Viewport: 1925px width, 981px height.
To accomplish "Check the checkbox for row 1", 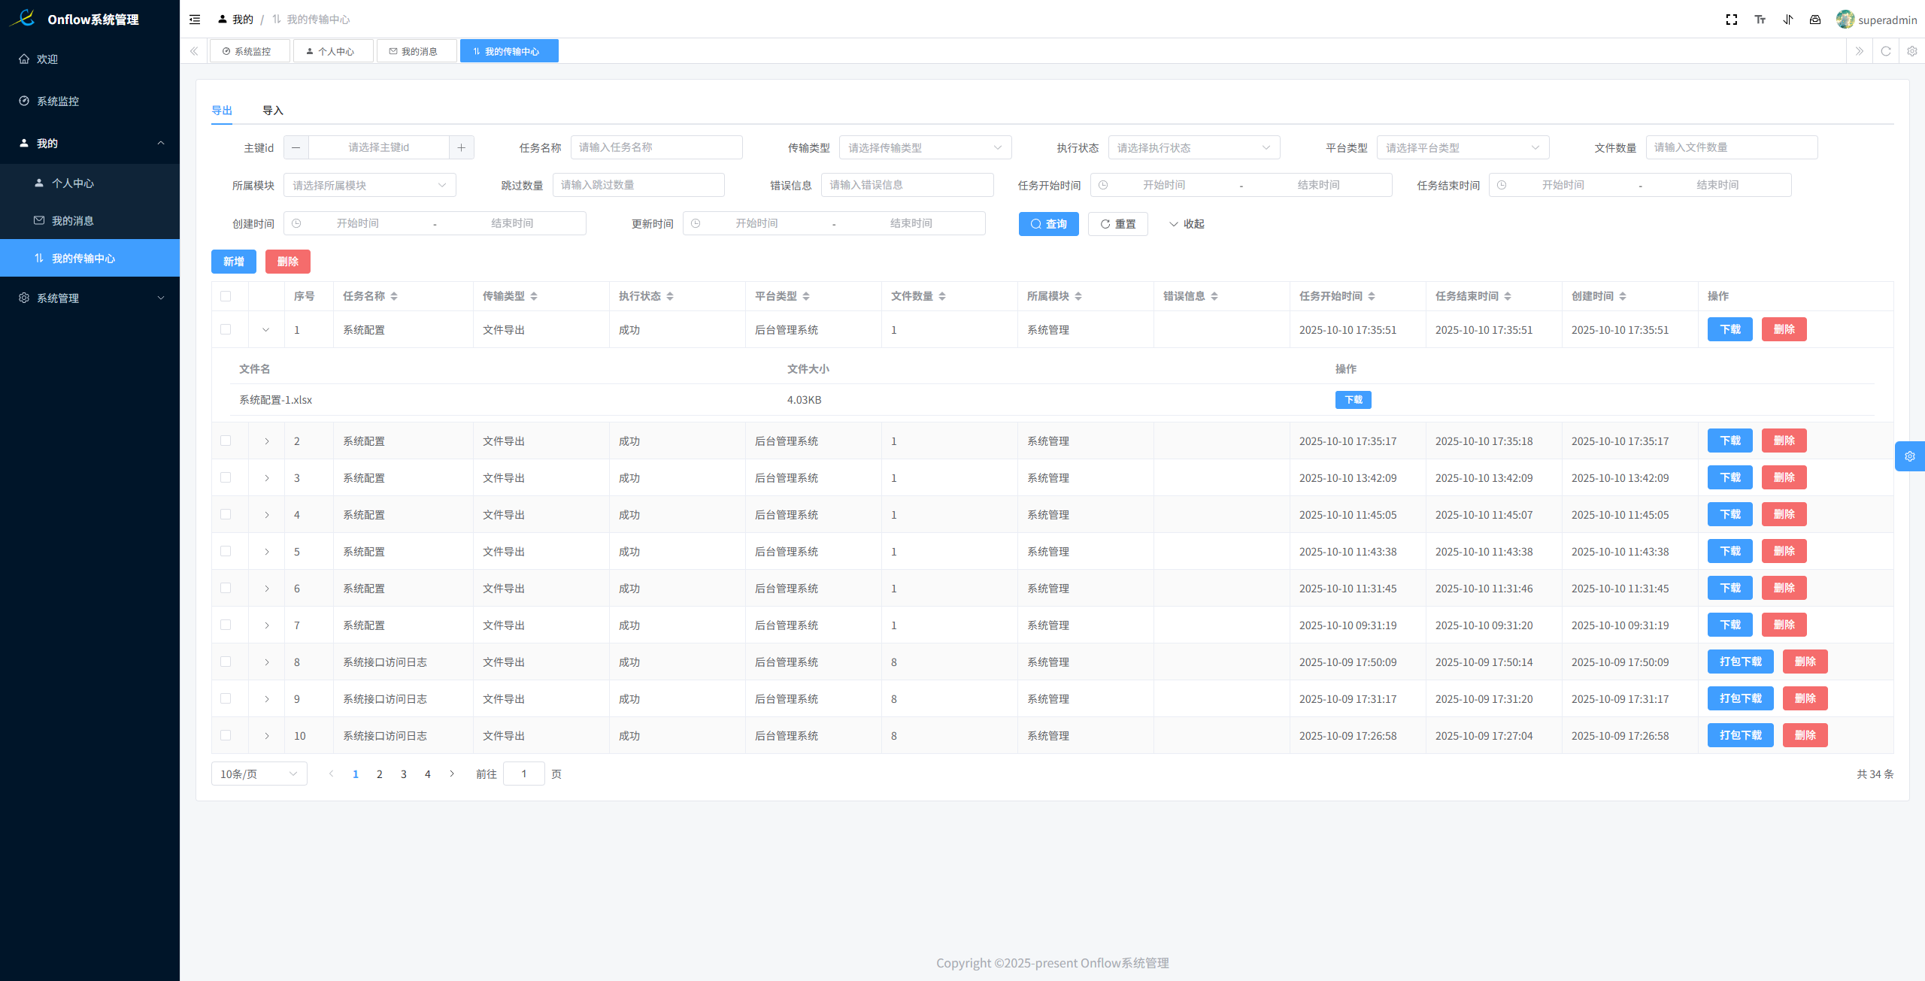I will [x=226, y=329].
